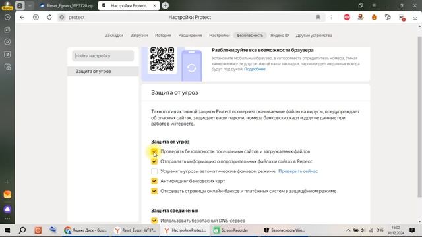This screenshot has width=422, height=237.
Task: Add a new tab with the plus button
Action: tap(166, 5)
